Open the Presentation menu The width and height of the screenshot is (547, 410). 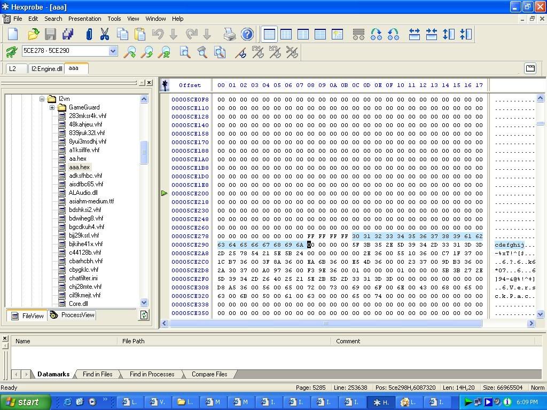pos(84,19)
